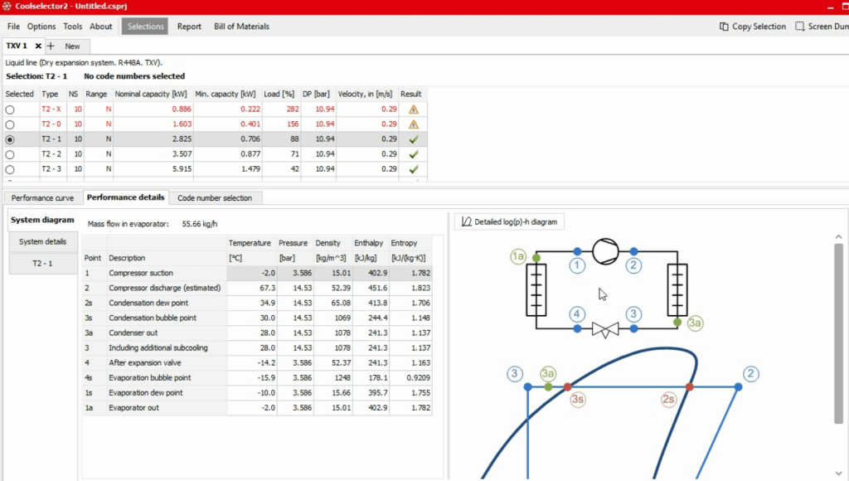Close the TXV 1 tab
Viewport: 849px width, 481px height.
[x=38, y=46]
